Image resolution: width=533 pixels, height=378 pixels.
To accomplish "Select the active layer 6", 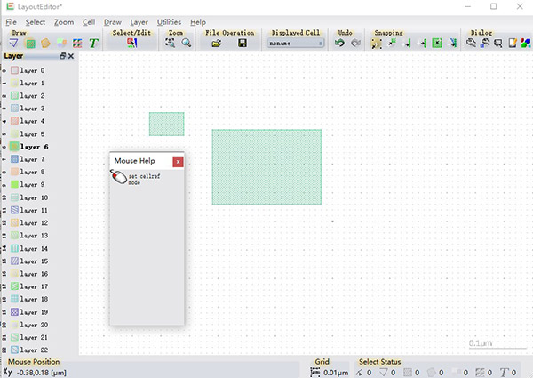I will (34, 147).
